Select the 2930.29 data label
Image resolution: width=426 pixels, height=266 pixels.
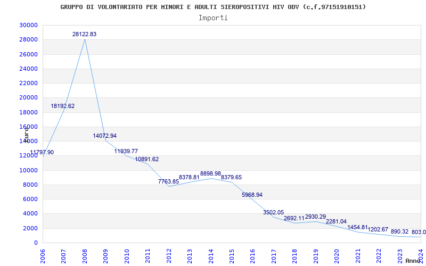315,217
